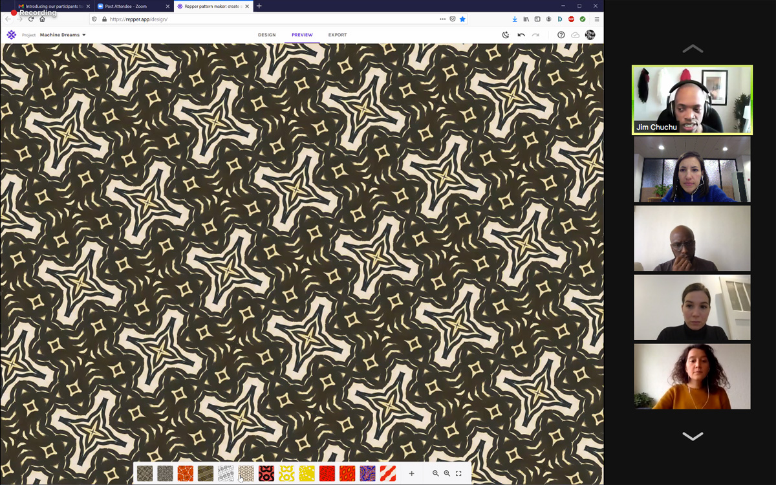Bookmark this page with star icon
776x485 pixels.
click(x=462, y=19)
